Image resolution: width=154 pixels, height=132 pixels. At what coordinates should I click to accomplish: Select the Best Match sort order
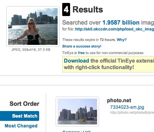[19, 116]
